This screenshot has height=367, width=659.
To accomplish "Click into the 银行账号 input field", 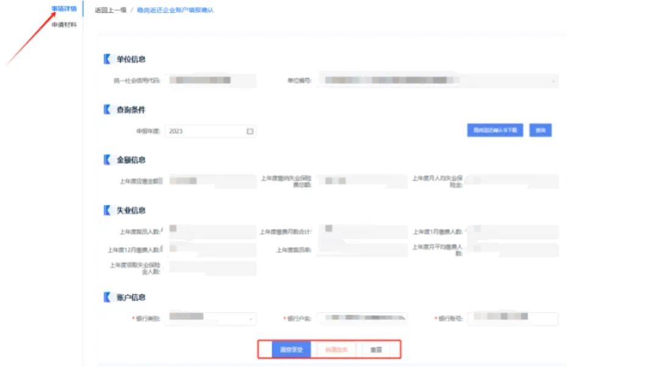I will tap(513, 319).
